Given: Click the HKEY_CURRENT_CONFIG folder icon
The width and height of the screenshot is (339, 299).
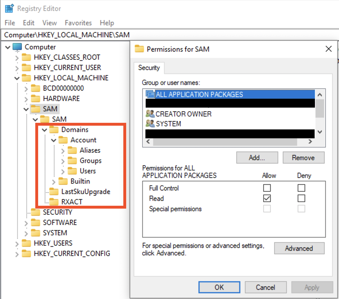Looking at the screenshot, I should [x=26, y=254].
